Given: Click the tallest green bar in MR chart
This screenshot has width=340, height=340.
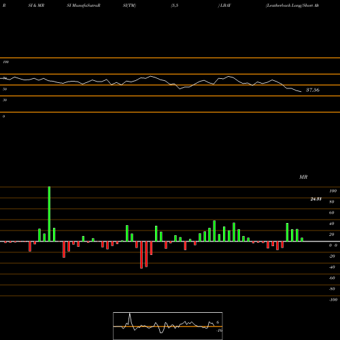Looking at the screenshot, I should 49,214.
